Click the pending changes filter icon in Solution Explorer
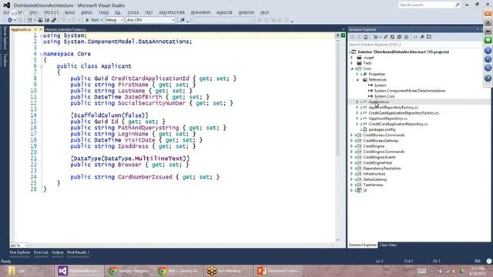The height and width of the screenshot is (277, 493). click(x=376, y=37)
